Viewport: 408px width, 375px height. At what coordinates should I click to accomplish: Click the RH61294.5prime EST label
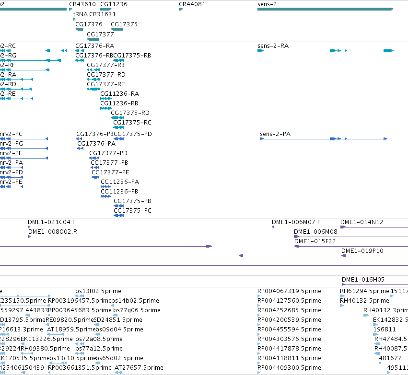point(364,291)
